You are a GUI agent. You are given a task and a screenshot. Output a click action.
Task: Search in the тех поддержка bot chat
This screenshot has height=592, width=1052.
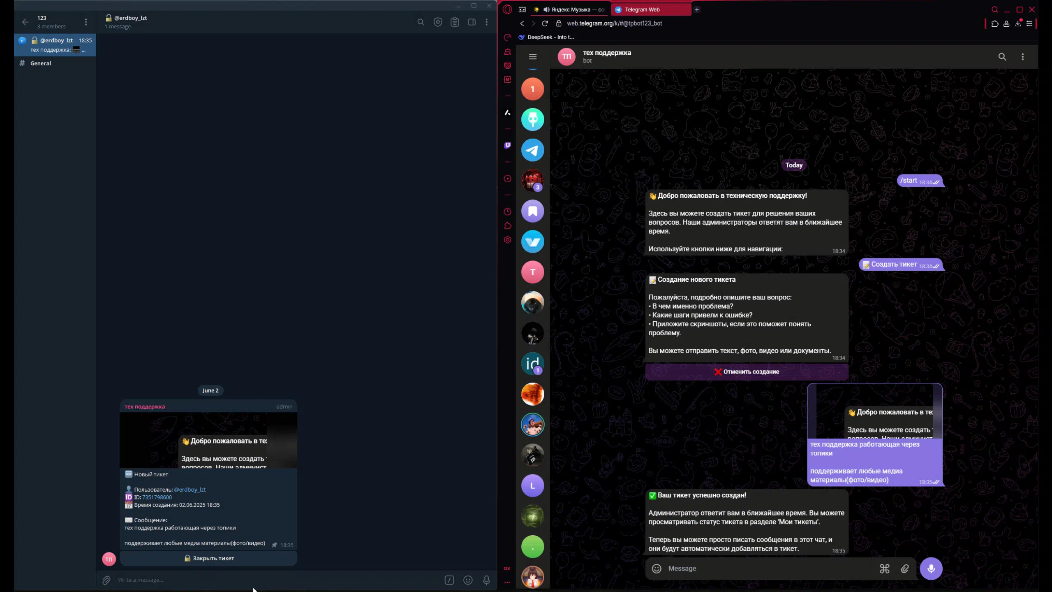1002,57
